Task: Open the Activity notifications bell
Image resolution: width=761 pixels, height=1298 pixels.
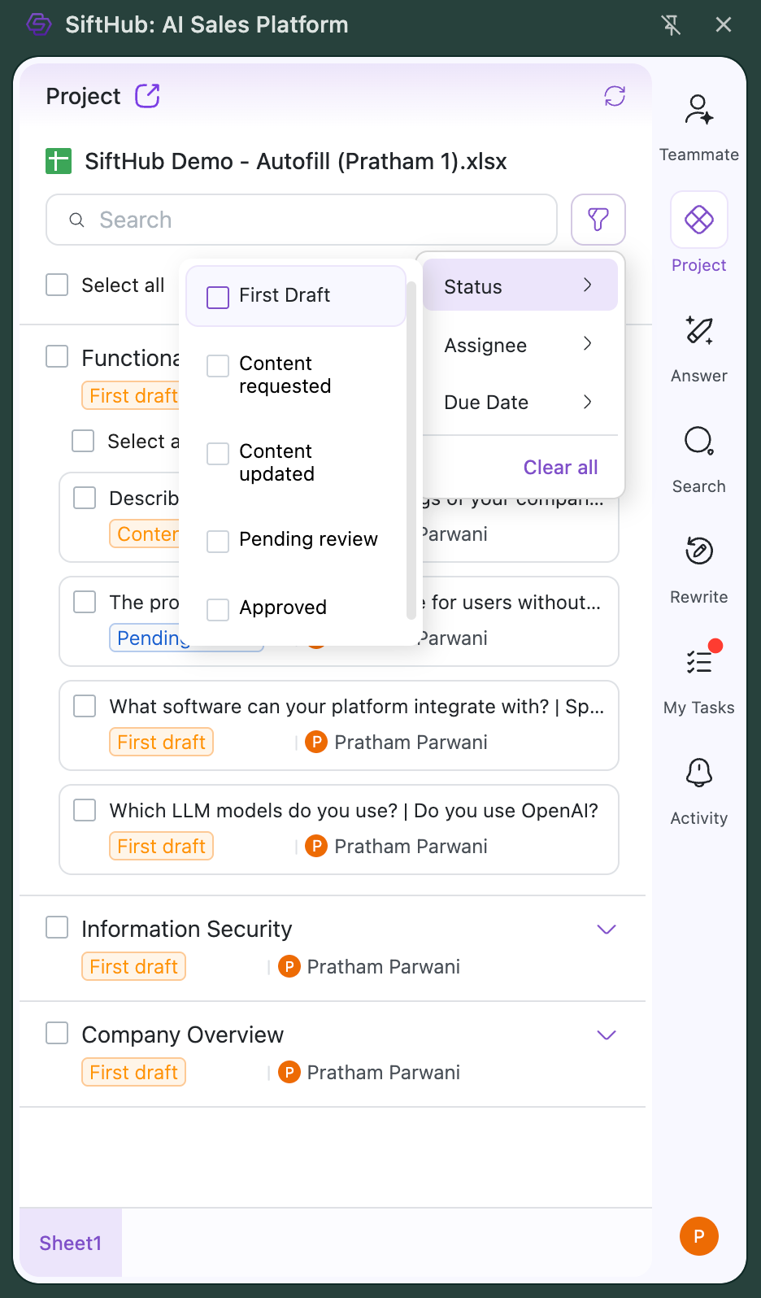Action: coord(698,773)
